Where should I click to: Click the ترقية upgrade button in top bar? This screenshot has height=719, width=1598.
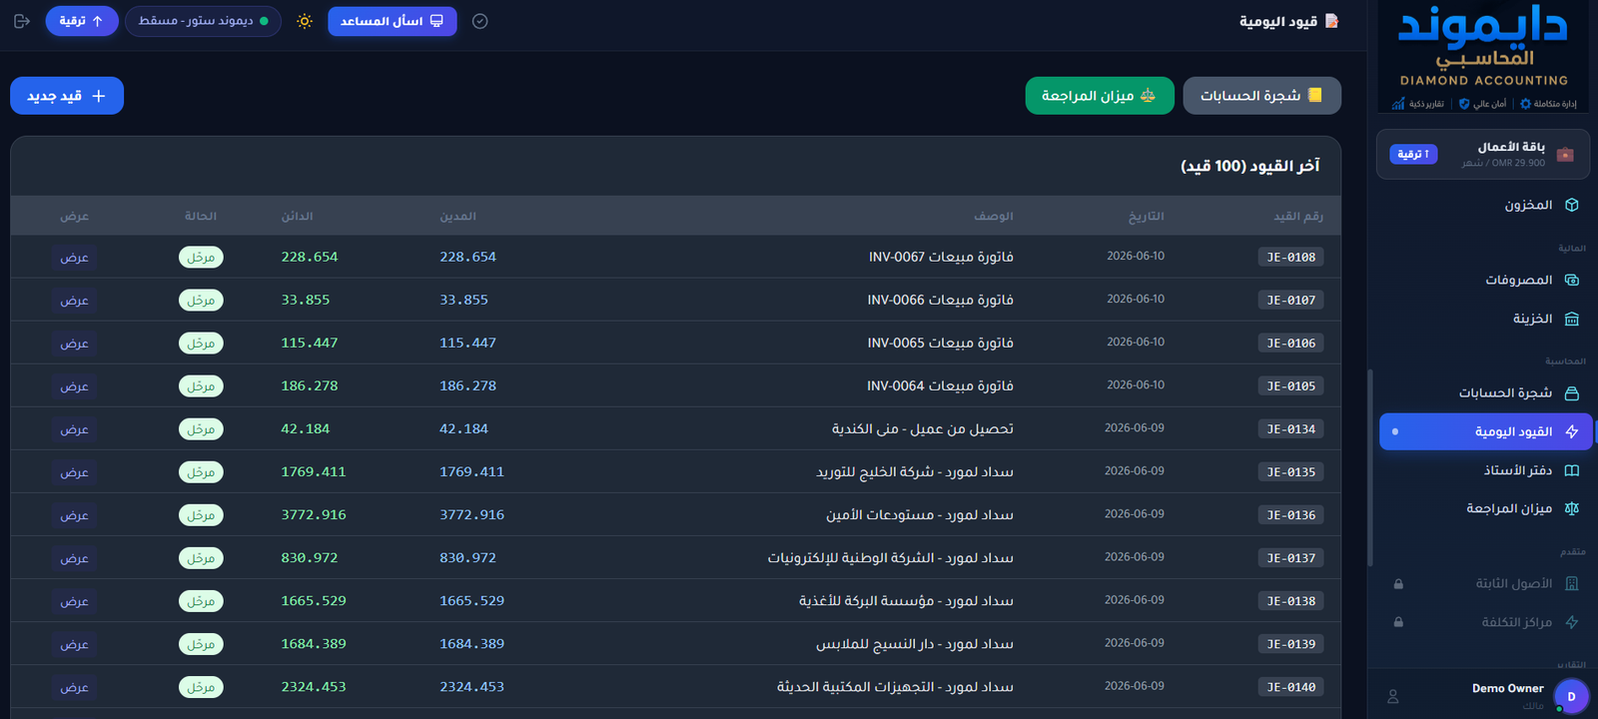click(x=82, y=21)
